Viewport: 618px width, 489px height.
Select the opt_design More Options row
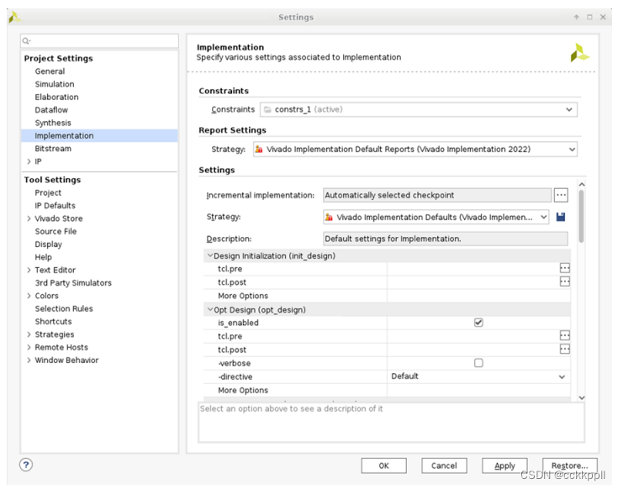[x=387, y=390]
